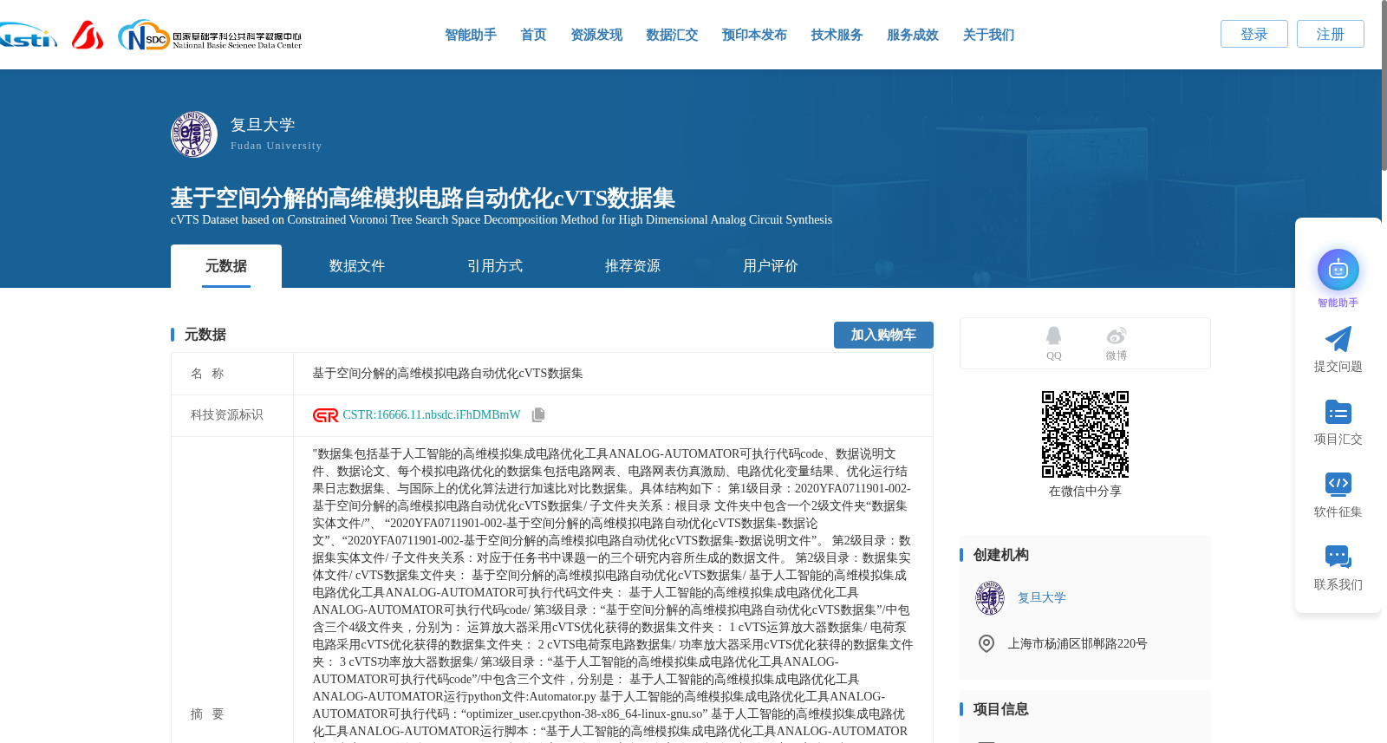Click the NSTL logo in header
The width and height of the screenshot is (1387, 743).
coord(28,36)
